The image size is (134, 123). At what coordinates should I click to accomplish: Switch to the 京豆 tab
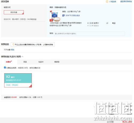pyautogui.click(x=25, y=62)
